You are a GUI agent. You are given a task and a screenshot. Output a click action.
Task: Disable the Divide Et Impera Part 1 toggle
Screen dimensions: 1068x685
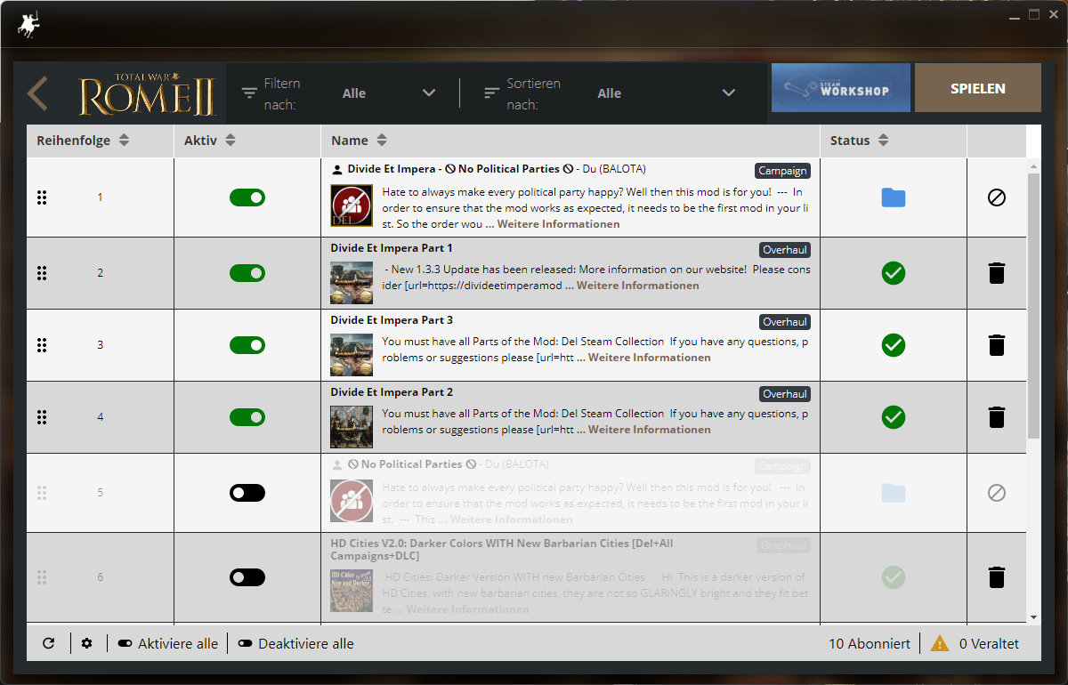247,273
